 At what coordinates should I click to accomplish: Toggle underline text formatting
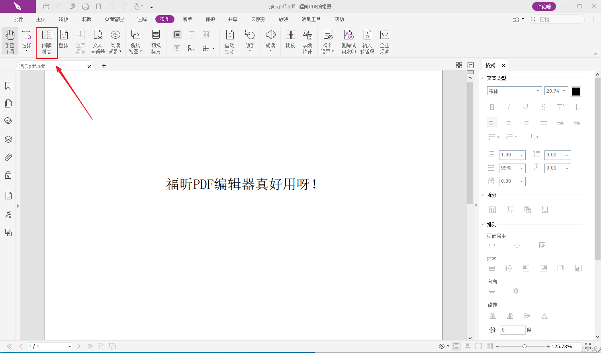coord(525,107)
